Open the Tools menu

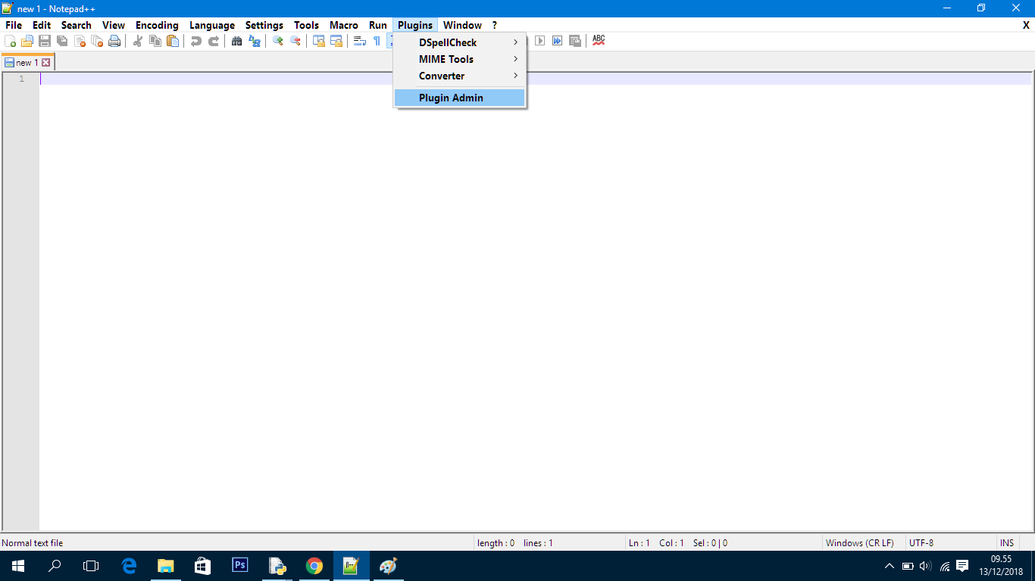[x=307, y=25]
